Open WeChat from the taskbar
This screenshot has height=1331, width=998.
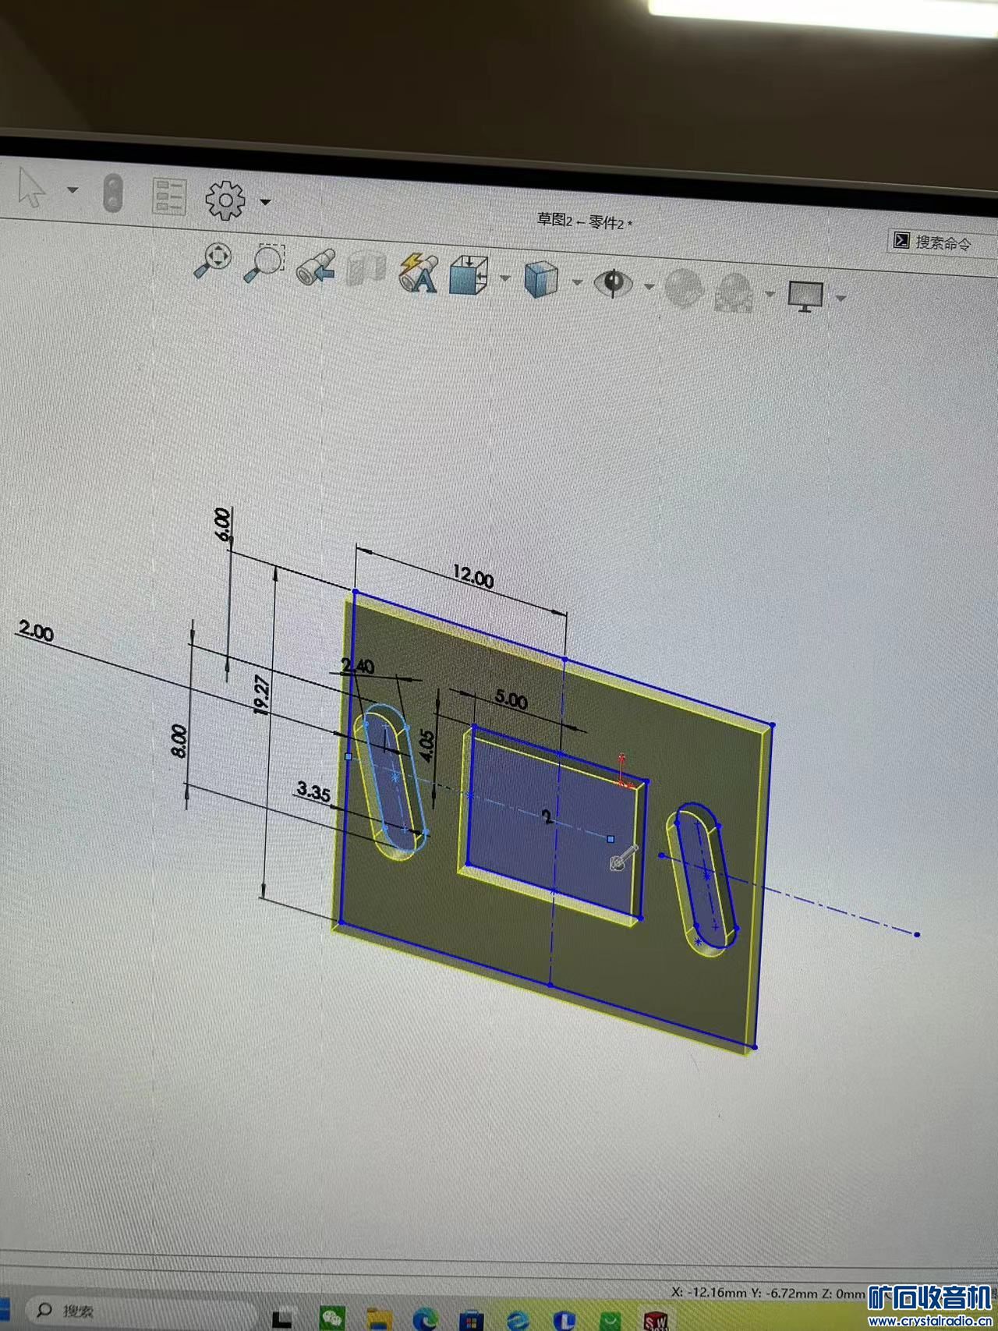(333, 1317)
